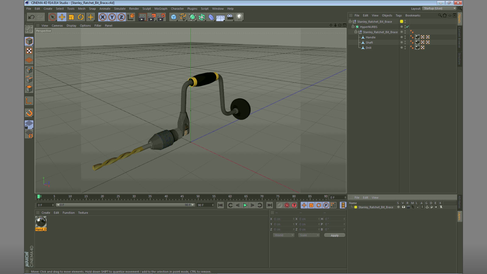Go to end of animation

(x=270, y=205)
